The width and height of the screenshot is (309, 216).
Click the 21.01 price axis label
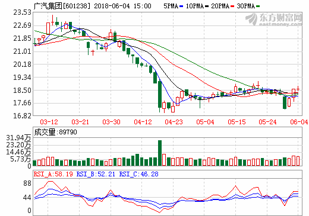tap(22, 51)
